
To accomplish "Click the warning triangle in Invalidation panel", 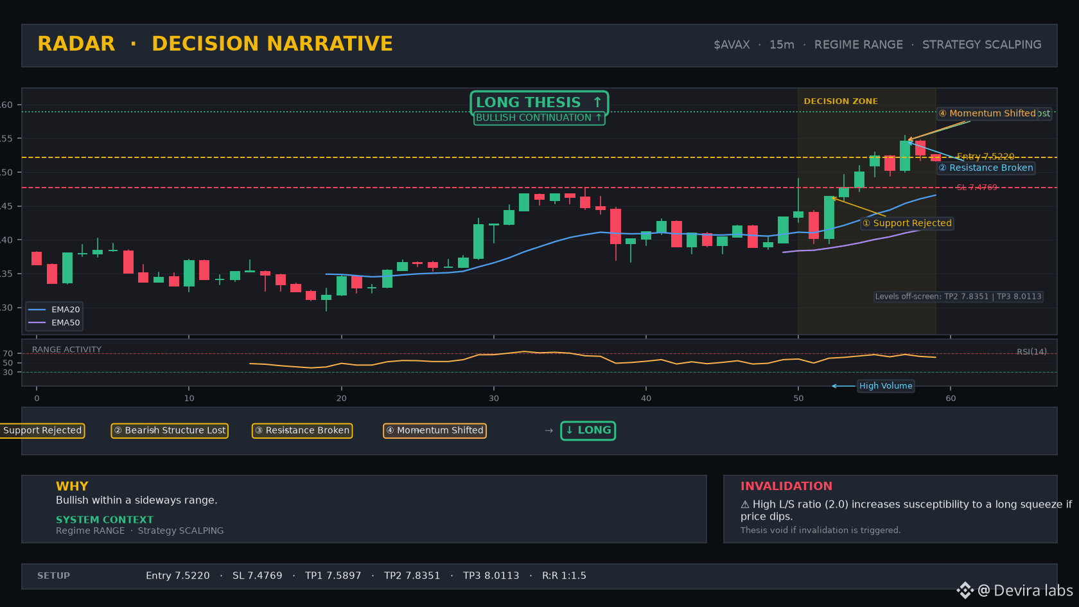I will [745, 505].
